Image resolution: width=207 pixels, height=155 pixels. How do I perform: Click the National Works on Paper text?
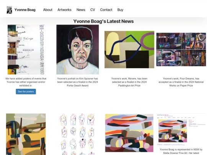pyautogui.click(x=181, y=82)
